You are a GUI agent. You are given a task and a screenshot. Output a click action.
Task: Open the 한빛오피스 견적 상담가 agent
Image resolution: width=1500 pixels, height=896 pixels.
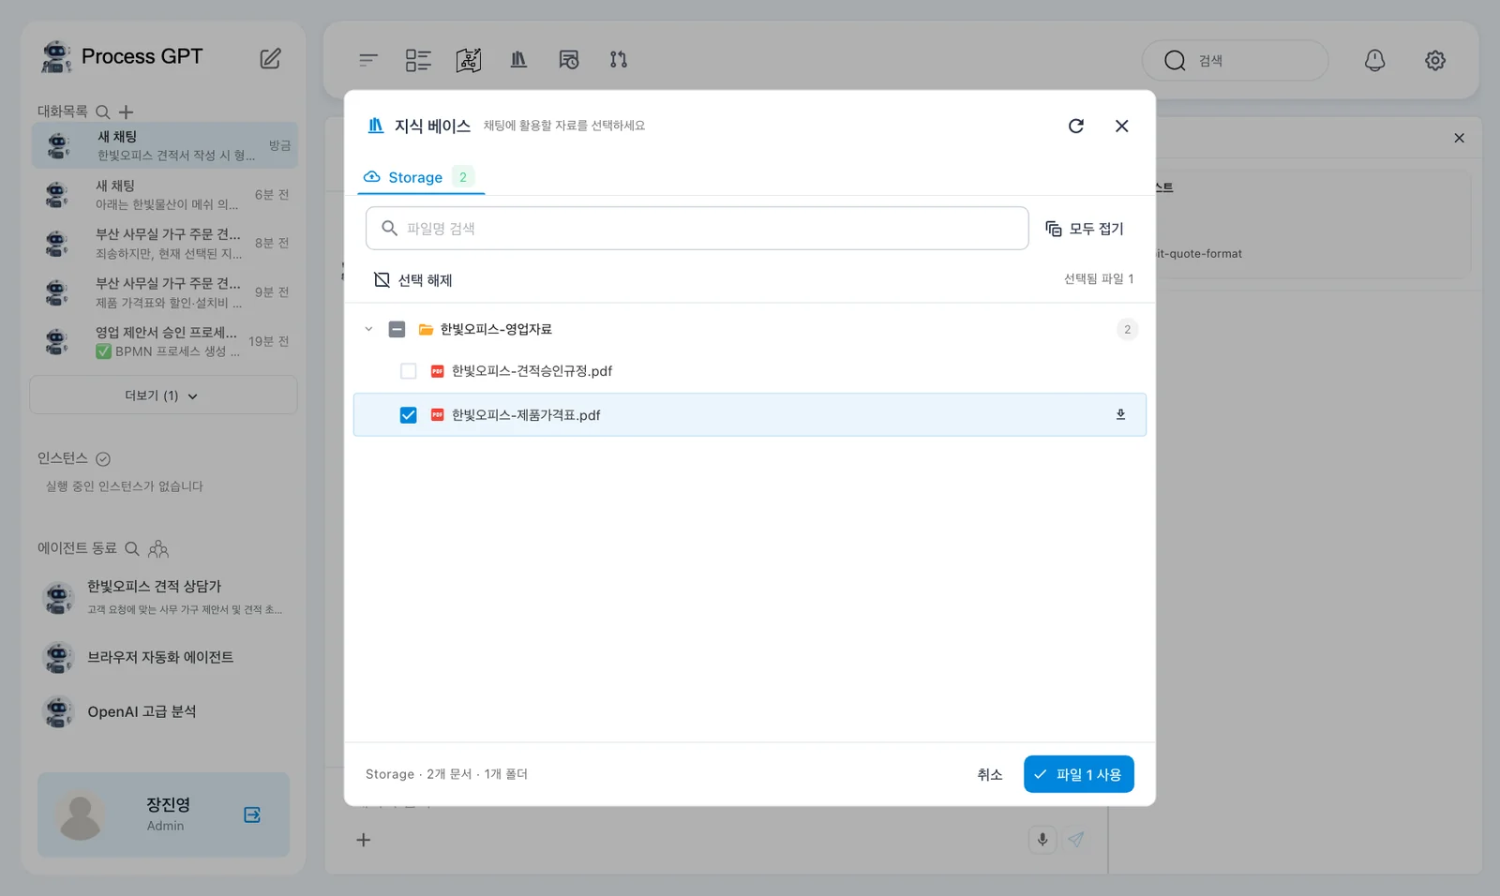[x=163, y=597]
